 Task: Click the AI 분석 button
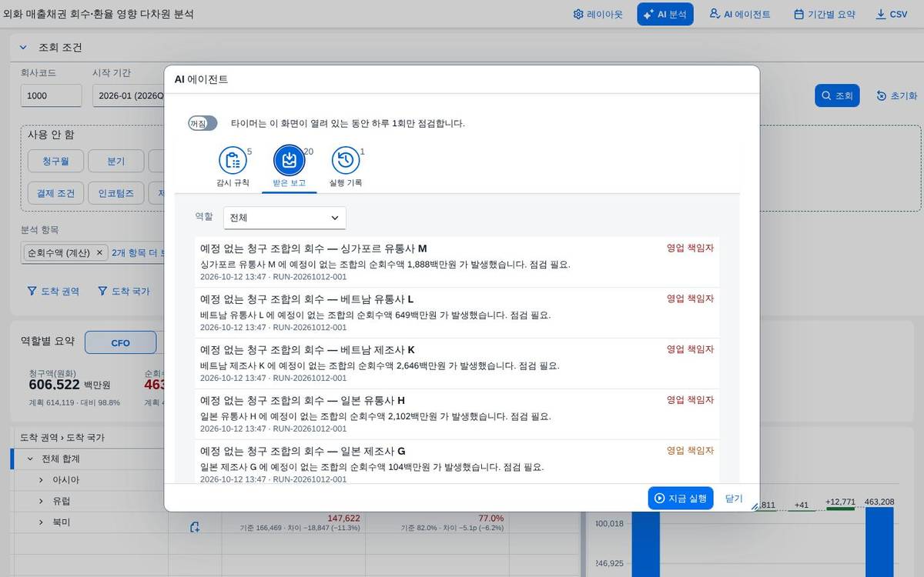tap(665, 14)
